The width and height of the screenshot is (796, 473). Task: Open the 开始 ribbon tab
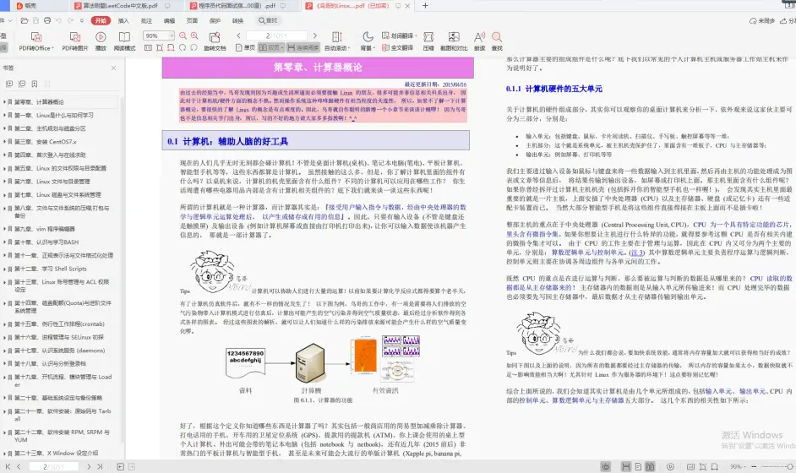101,21
